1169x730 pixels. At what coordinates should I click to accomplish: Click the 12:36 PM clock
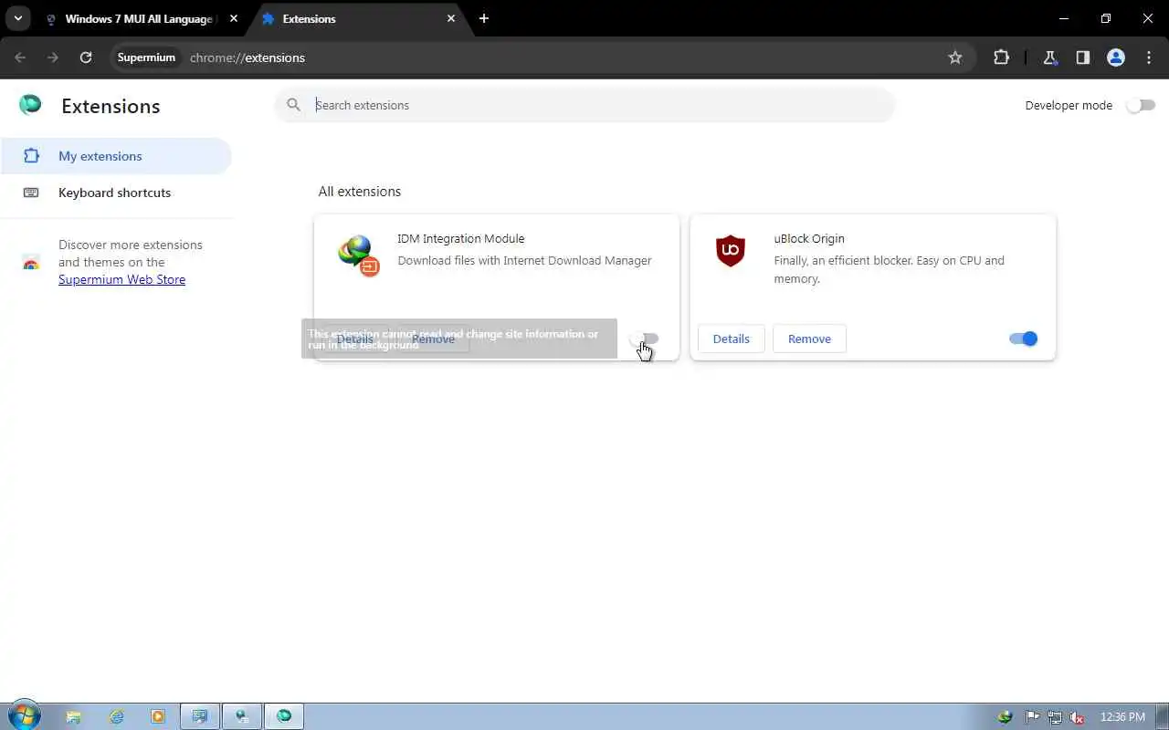click(1123, 717)
